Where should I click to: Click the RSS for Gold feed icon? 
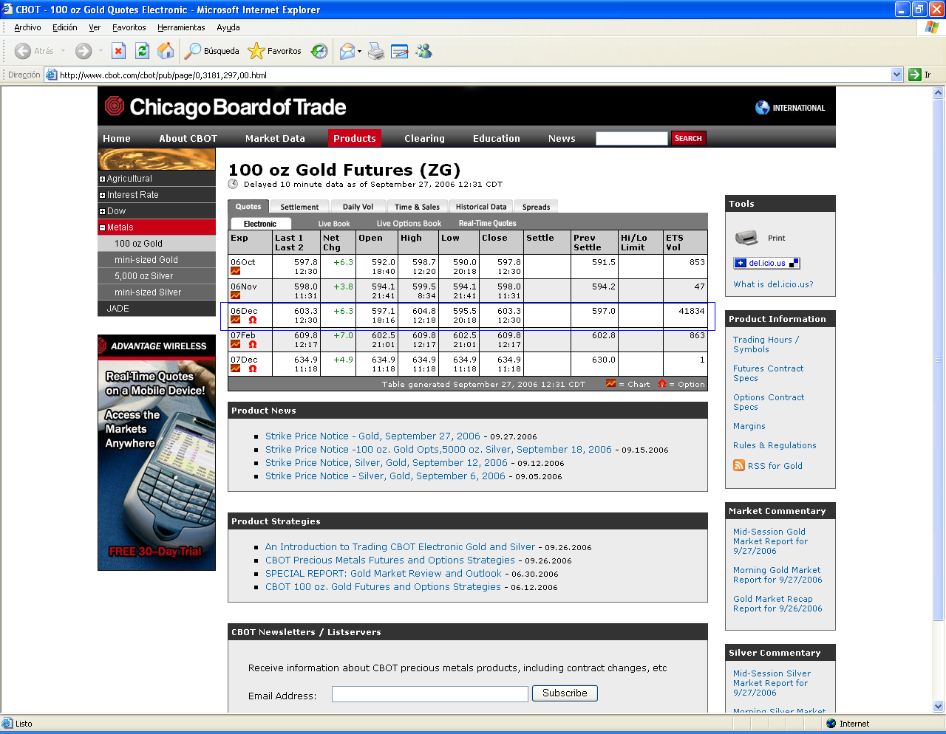click(739, 465)
